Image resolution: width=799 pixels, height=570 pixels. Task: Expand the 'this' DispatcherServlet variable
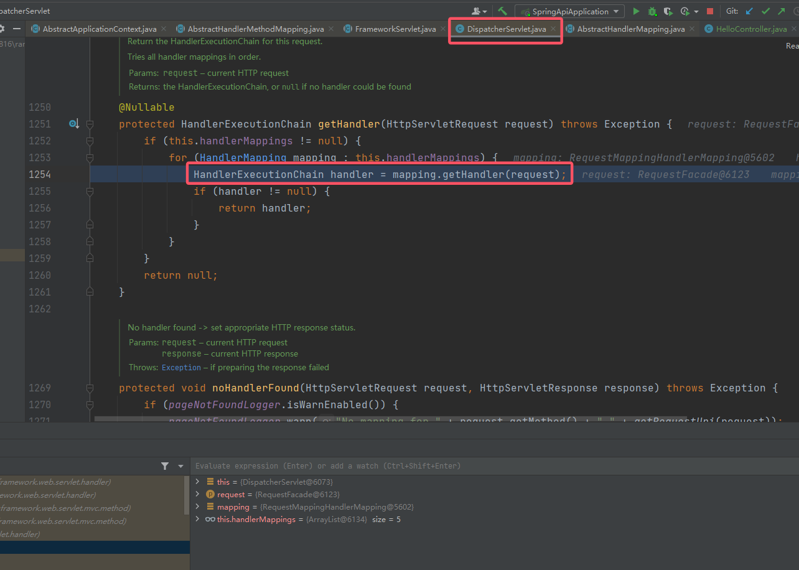[x=197, y=482]
